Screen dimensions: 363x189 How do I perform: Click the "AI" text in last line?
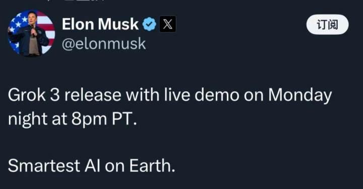click(x=92, y=165)
